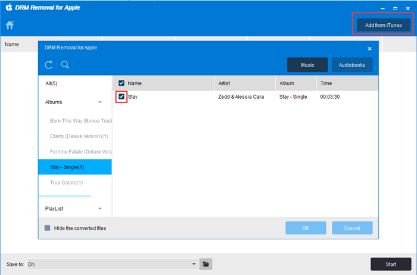Click the sidebar horizontal scrollbar

click(x=65, y=196)
